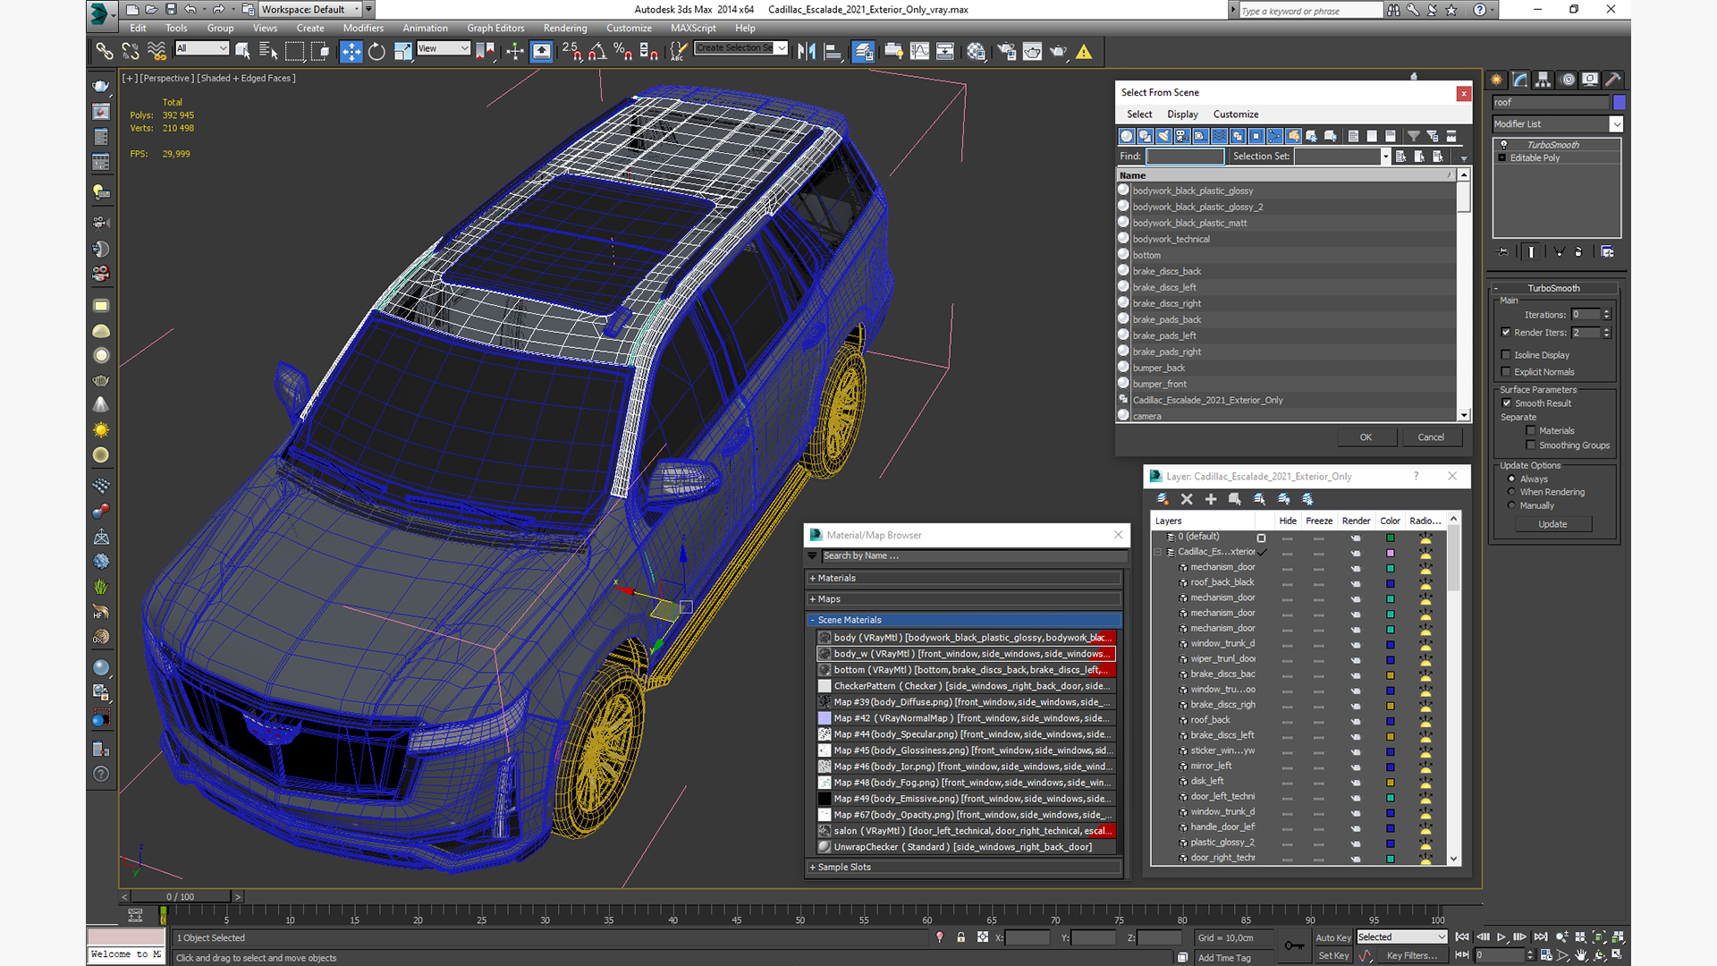Image resolution: width=1717 pixels, height=966 pixels.
Task: Click Auto Key button
Action: click(1333, 937)
